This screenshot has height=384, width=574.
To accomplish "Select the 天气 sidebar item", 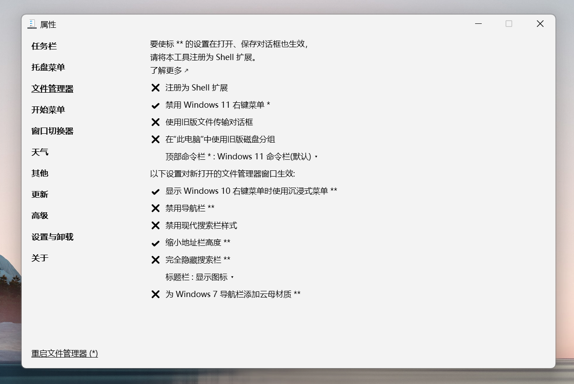I will pyautogui.click(x=40, y=152).
